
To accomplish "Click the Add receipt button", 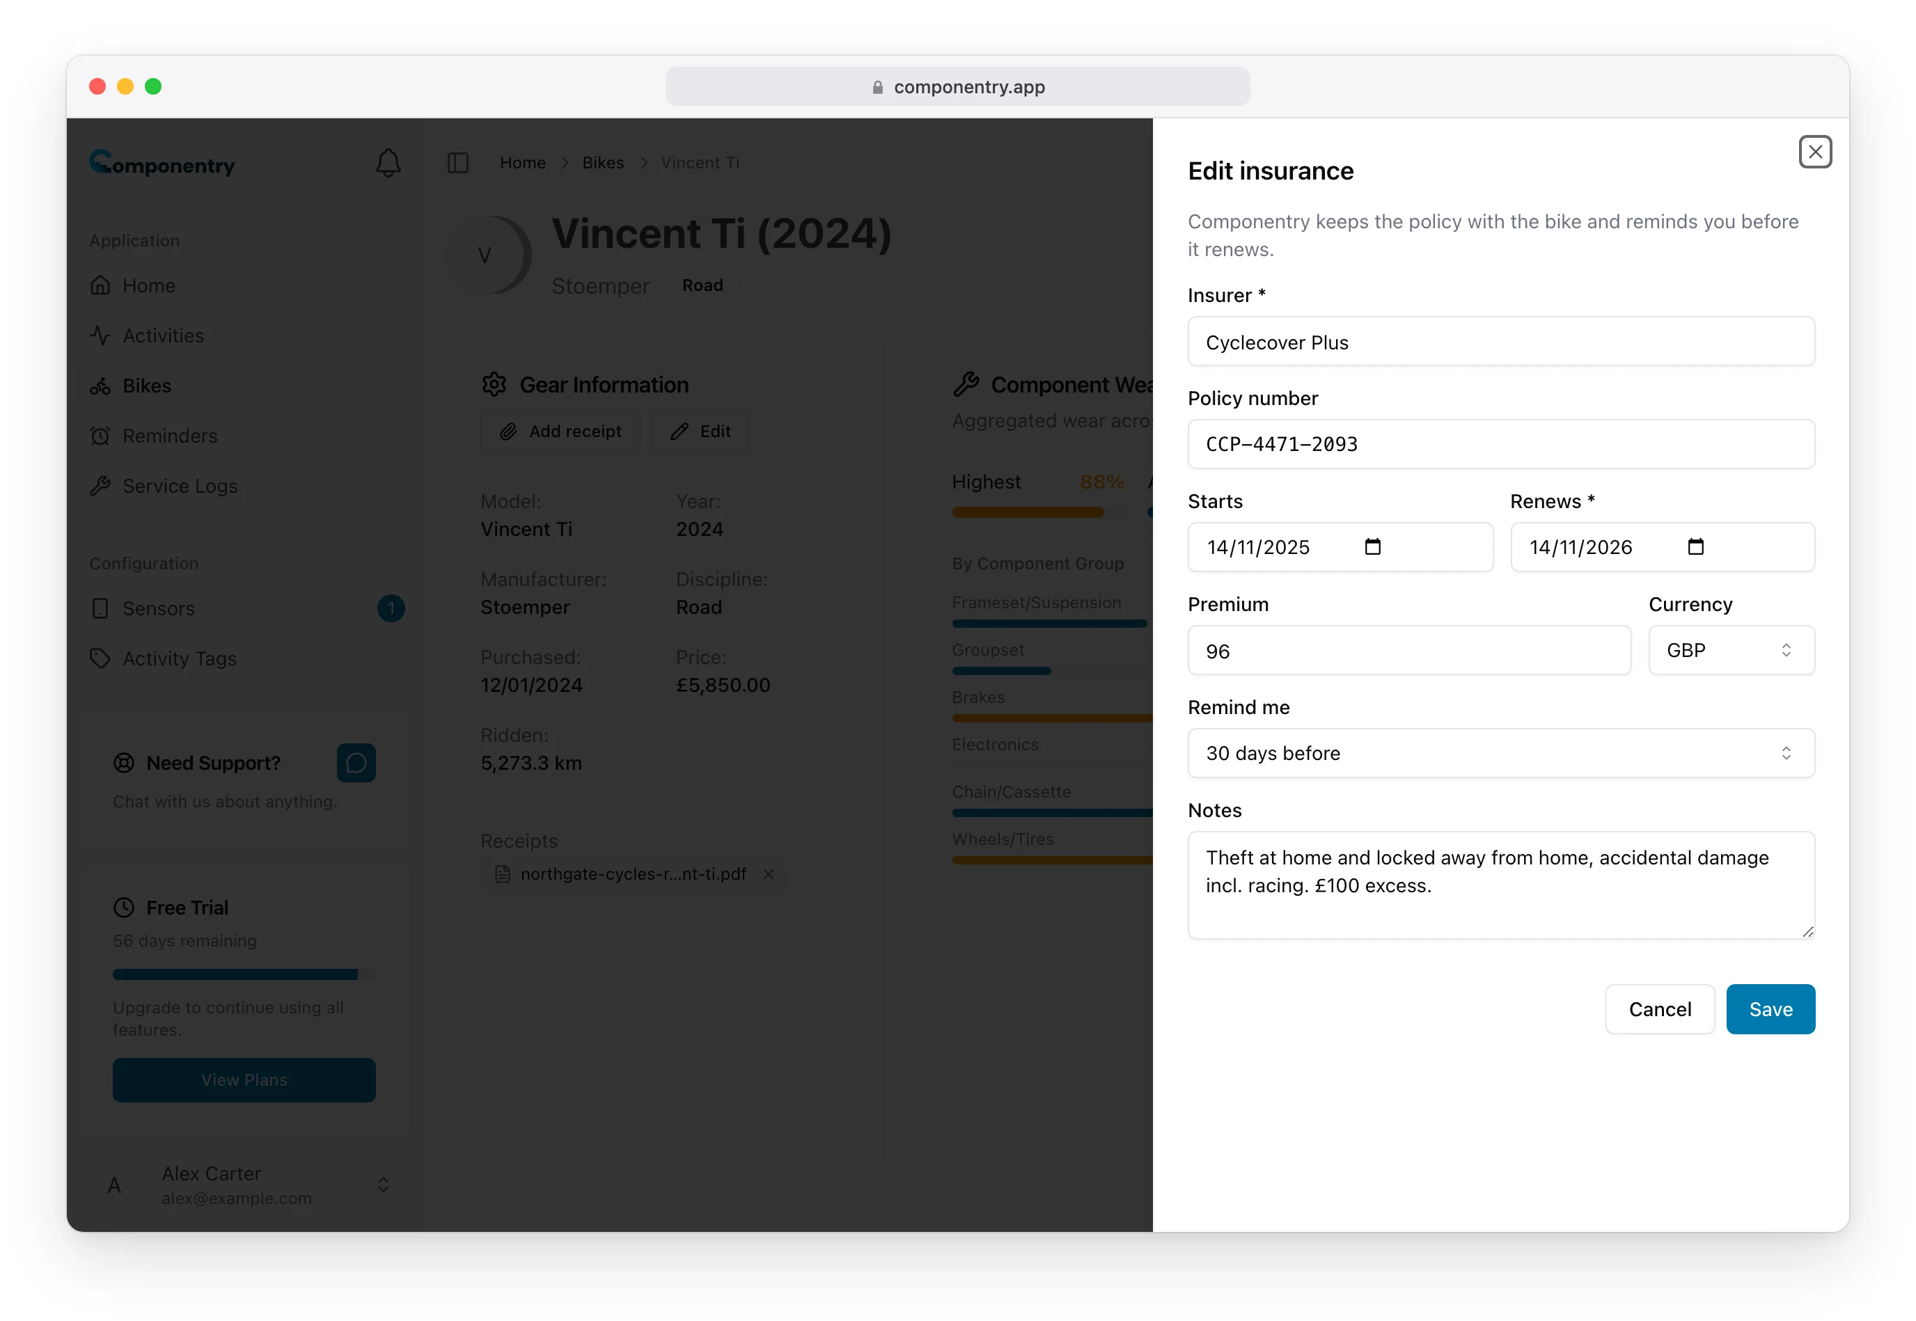I will coord(560,432).
